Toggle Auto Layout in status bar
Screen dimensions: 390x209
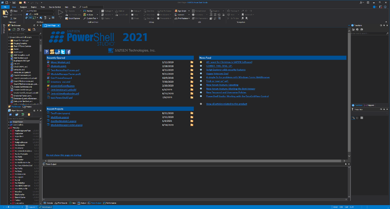pyautogui.click(x=46, y=207)
